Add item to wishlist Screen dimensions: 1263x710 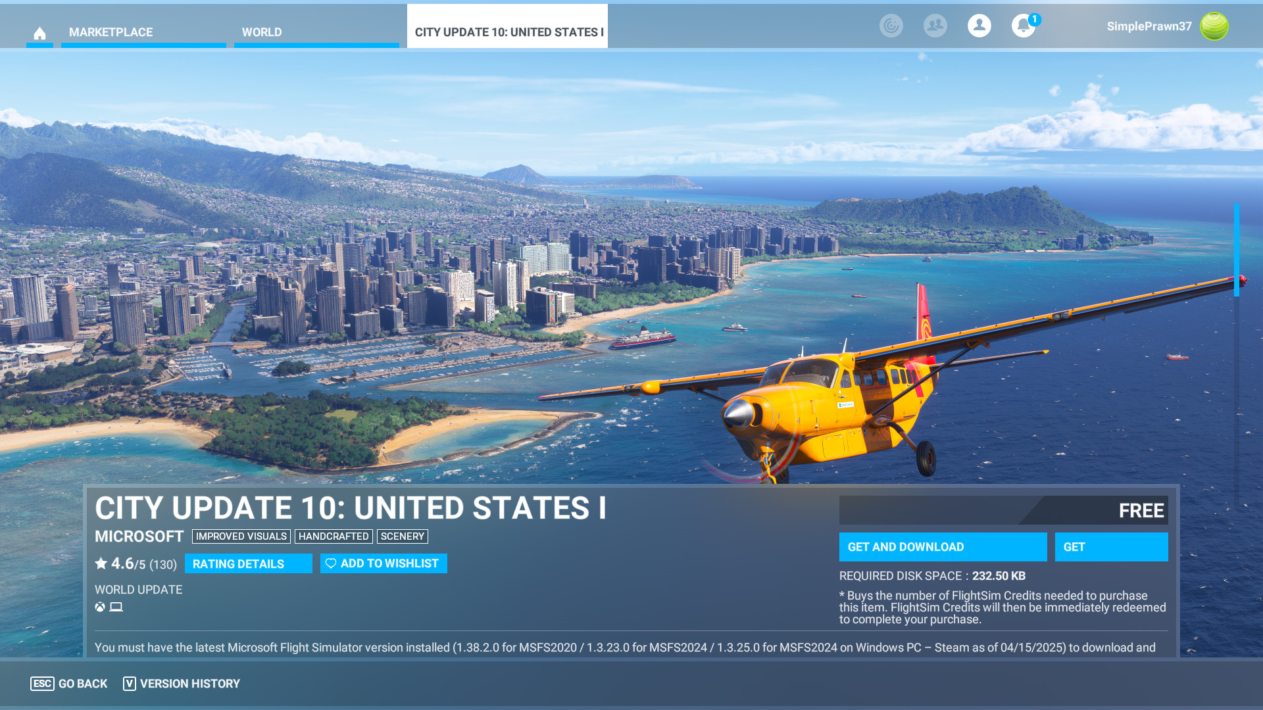[x=384, y=563]
